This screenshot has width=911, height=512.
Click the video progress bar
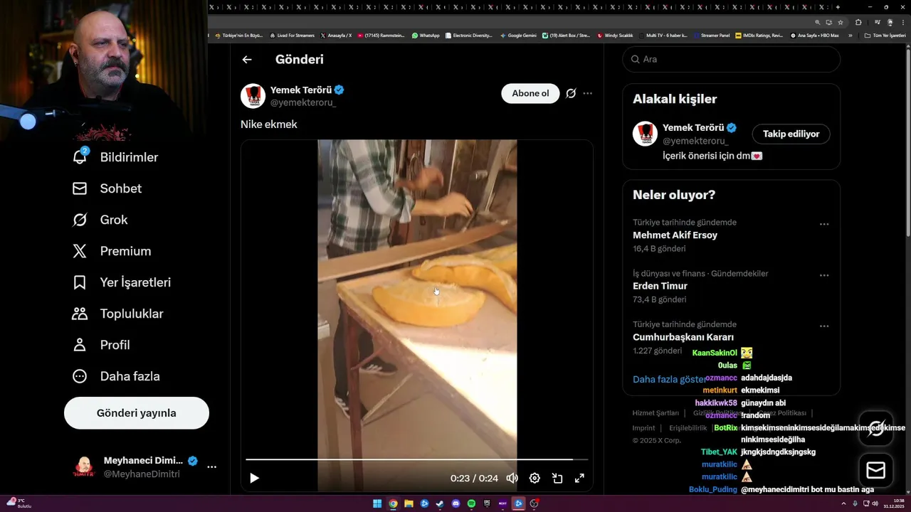(x=417, y=459)
